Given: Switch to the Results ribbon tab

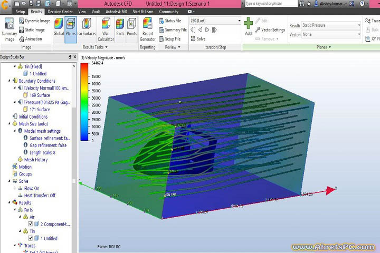Looking at the screenshot, I should click(x=36, y=12).
